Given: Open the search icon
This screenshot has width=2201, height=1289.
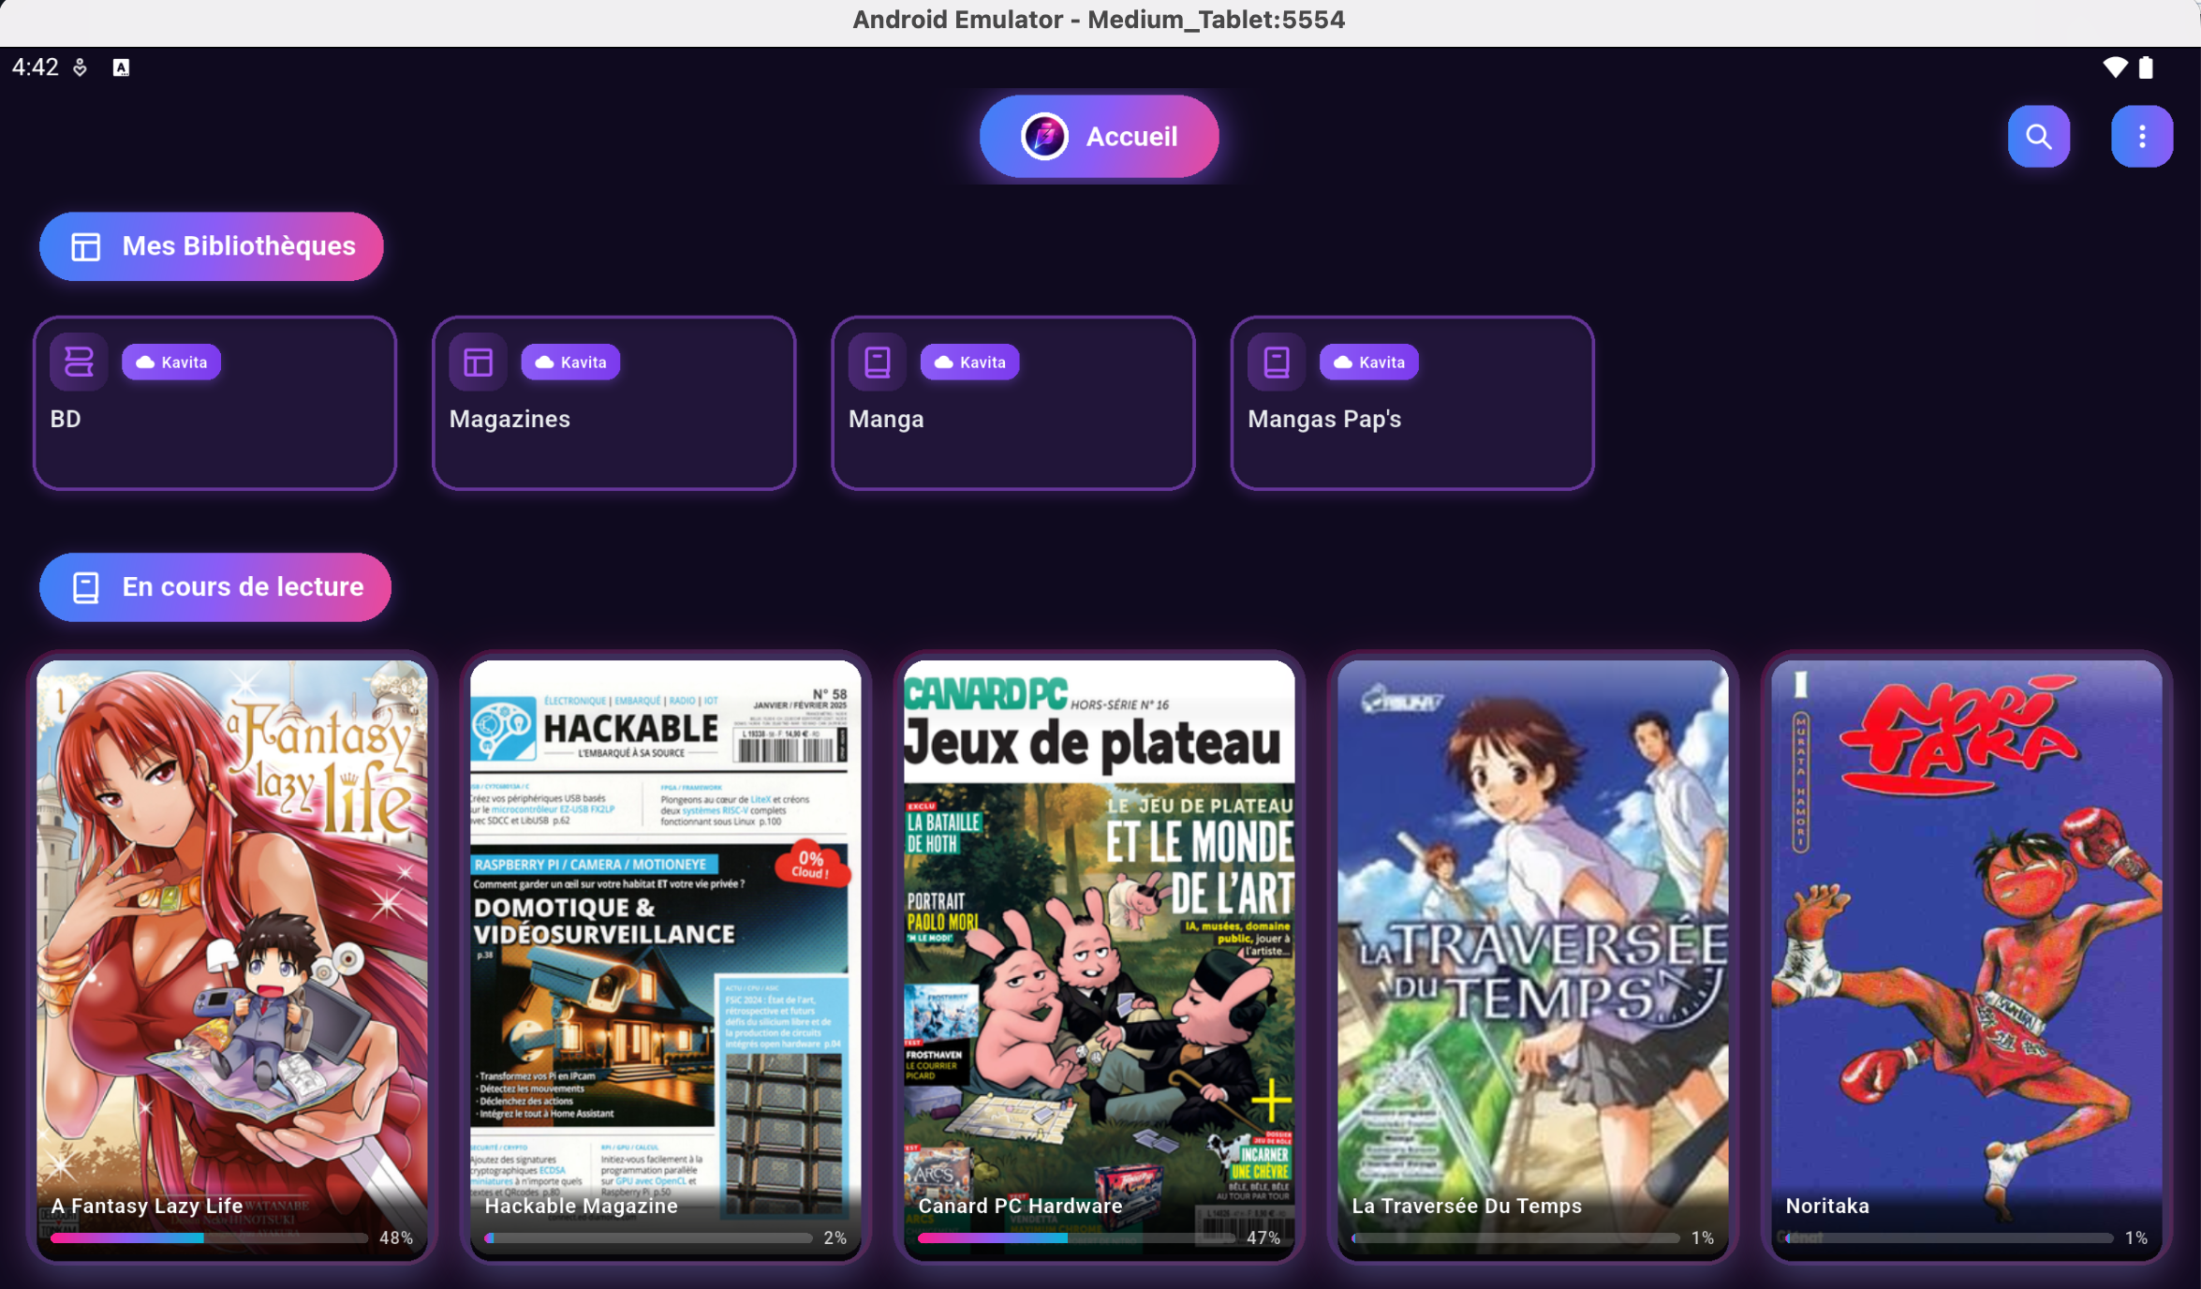Looking at the screenshot, I should coord(2038,137).
